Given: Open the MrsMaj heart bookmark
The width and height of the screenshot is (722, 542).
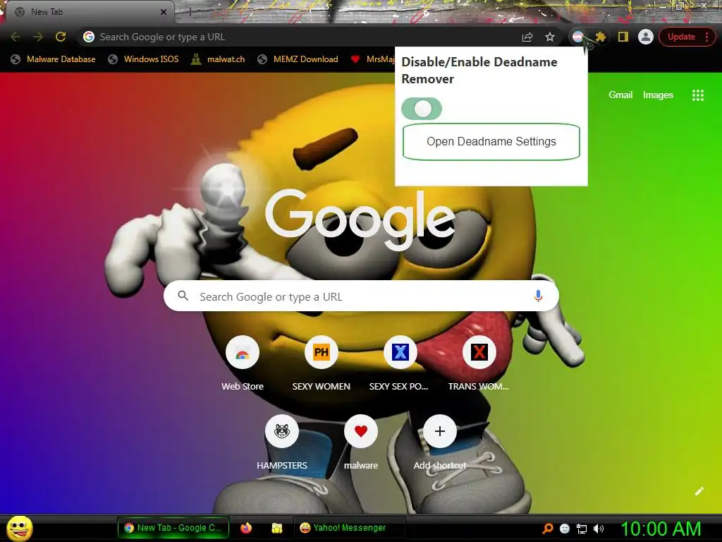Looking at the screenshot, I should tap(372, 59).
